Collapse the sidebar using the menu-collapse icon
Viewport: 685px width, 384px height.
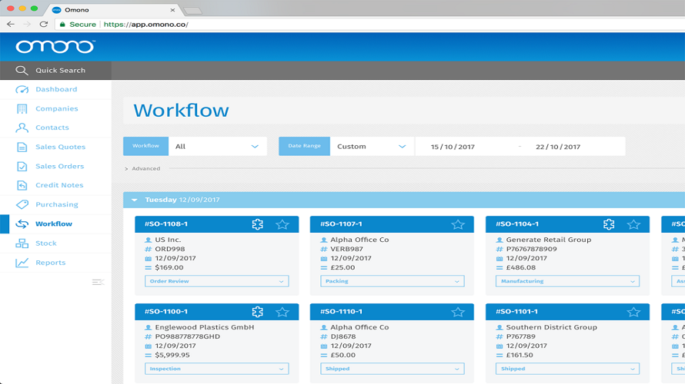pos(98,282)
